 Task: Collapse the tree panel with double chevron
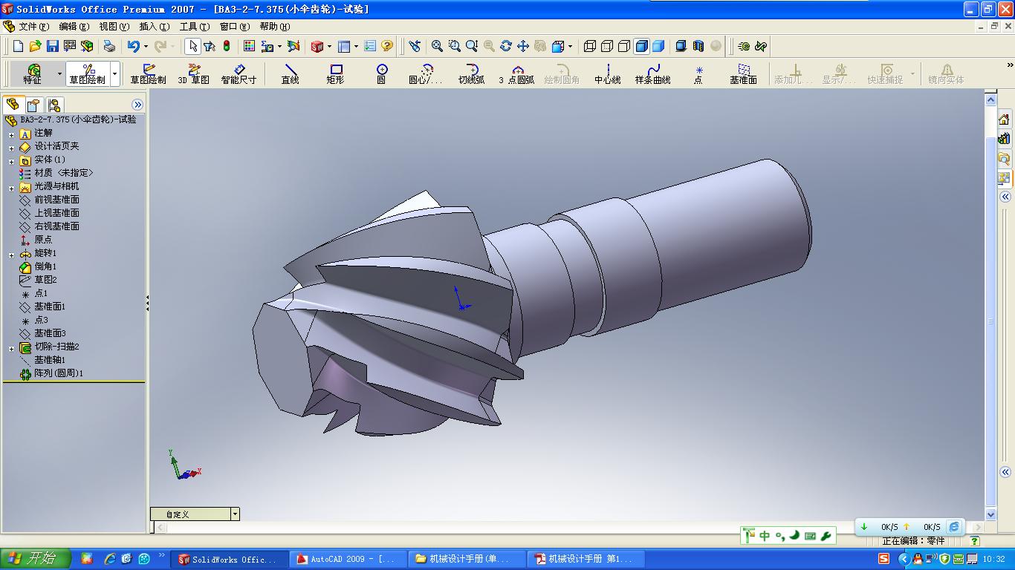coord(137,105)
